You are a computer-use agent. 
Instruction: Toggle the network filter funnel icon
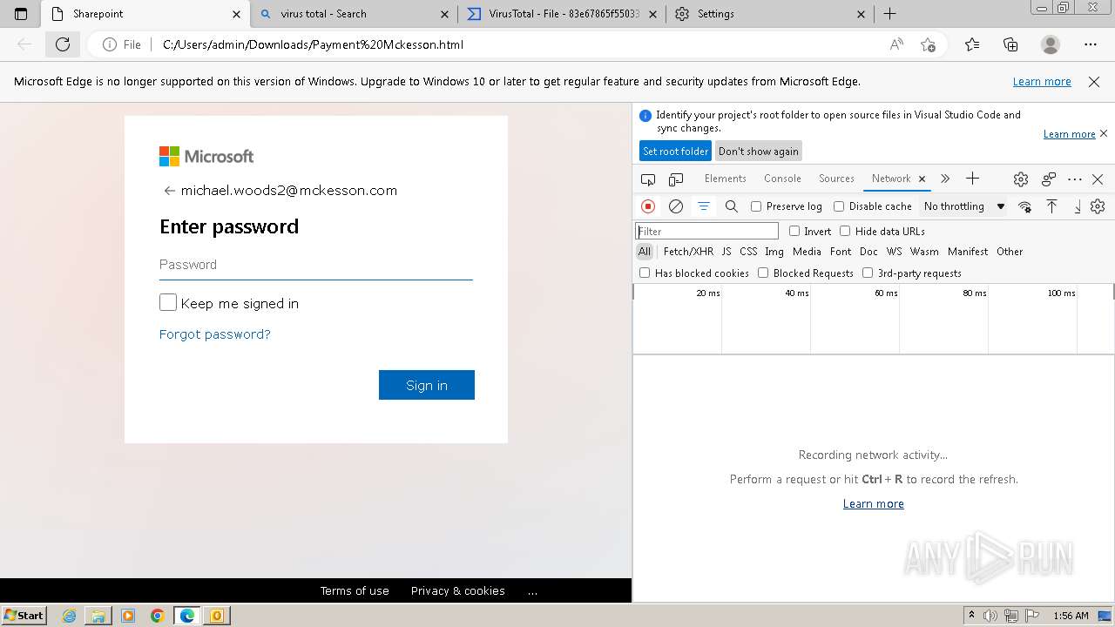(704, 206)
